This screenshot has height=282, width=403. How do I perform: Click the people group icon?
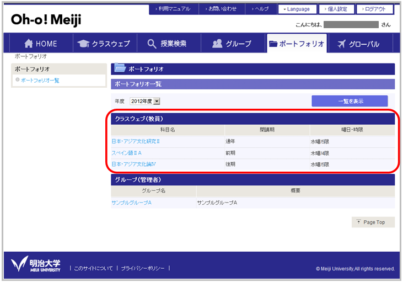click(x=217, y=44)
